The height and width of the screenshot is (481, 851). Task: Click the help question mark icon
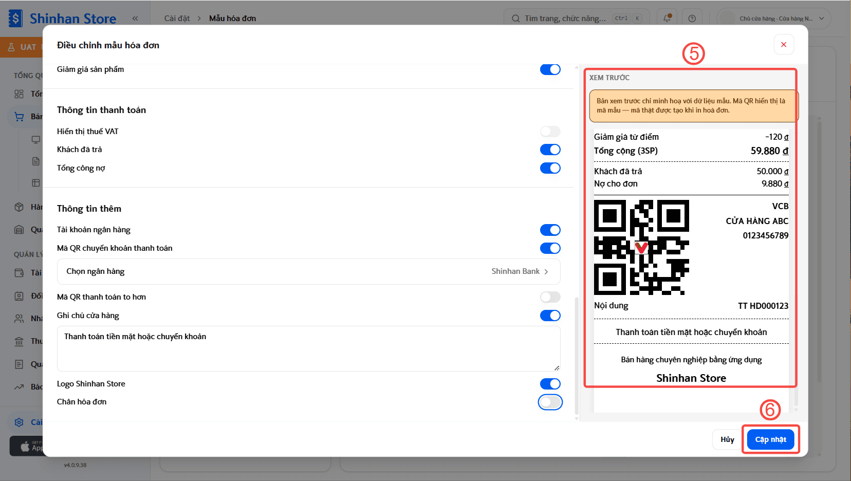coord(692,18)
